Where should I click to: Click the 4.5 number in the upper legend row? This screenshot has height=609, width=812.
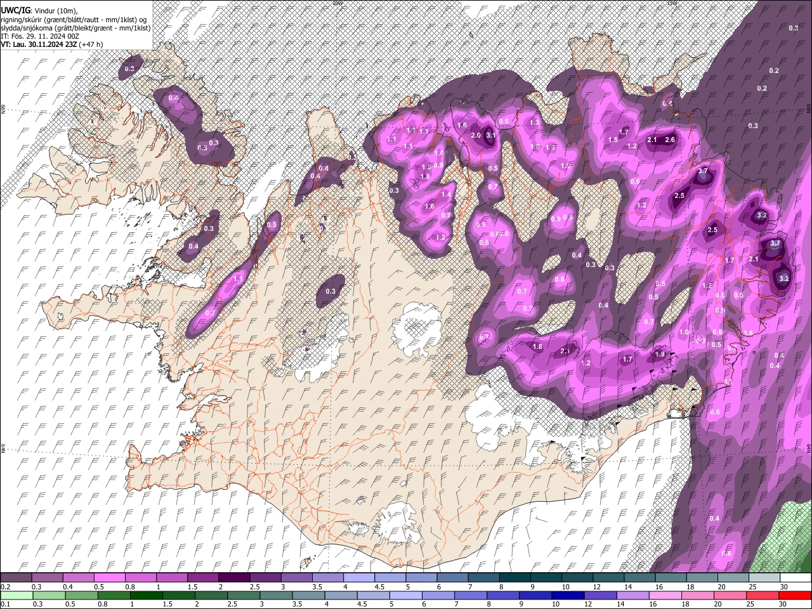[x=379, y=587]
